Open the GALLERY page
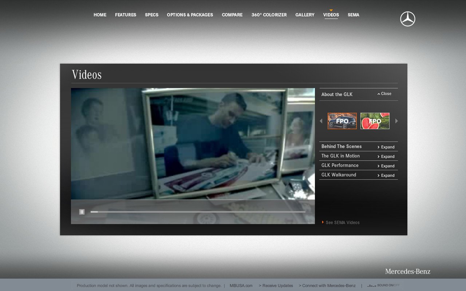Screen dimensions: 466x291 point(305,15)
